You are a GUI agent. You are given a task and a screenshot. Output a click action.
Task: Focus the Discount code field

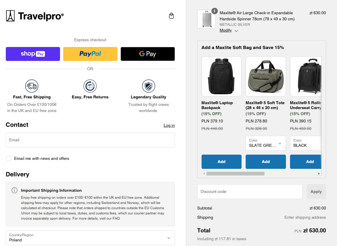(x=250, y=191)
